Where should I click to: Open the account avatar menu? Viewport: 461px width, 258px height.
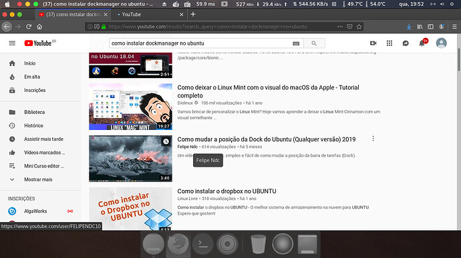point(441,43)
